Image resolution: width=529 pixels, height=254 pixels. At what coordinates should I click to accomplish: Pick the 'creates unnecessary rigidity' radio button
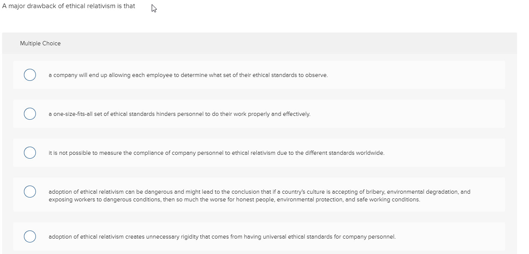29,236
